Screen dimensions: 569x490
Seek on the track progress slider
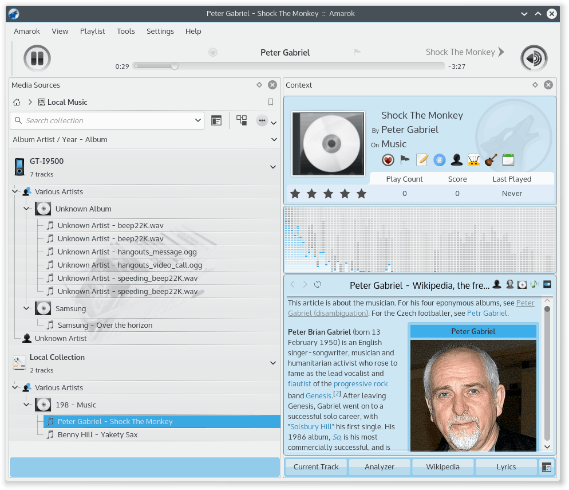[x=289, y=66]
